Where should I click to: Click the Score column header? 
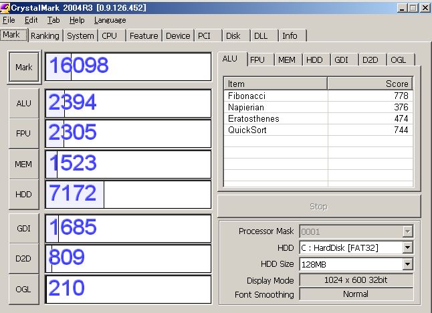coord(370,84)
